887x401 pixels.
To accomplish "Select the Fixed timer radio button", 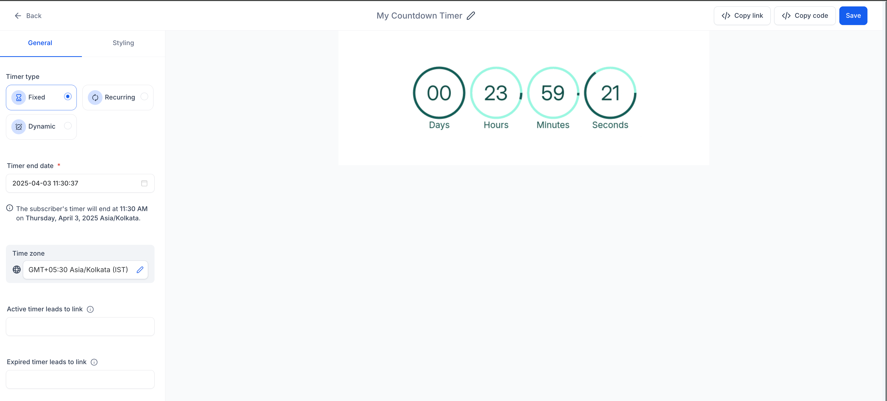I will click(x=68, y=96).
